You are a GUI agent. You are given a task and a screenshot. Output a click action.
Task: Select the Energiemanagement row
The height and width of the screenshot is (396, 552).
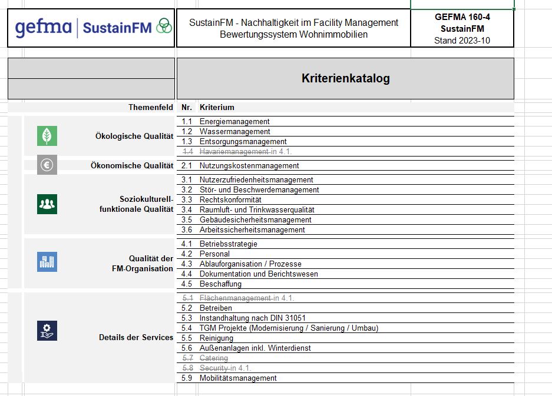coord(345,121)
